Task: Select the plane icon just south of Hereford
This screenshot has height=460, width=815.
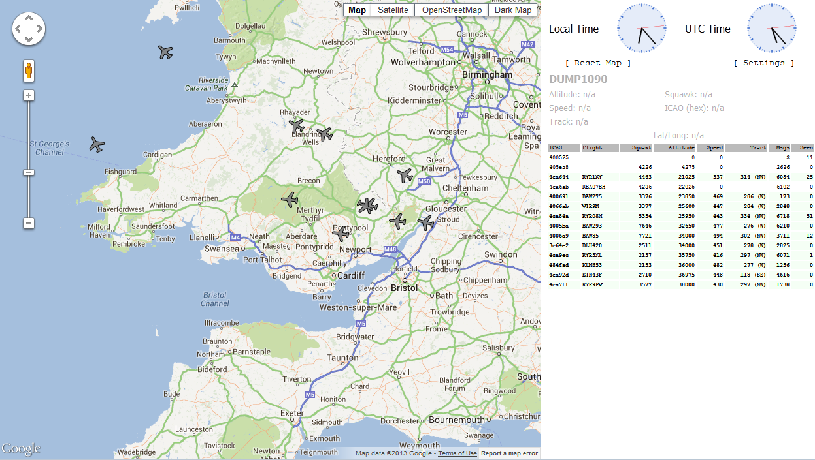Action: (x=405, y=176)
